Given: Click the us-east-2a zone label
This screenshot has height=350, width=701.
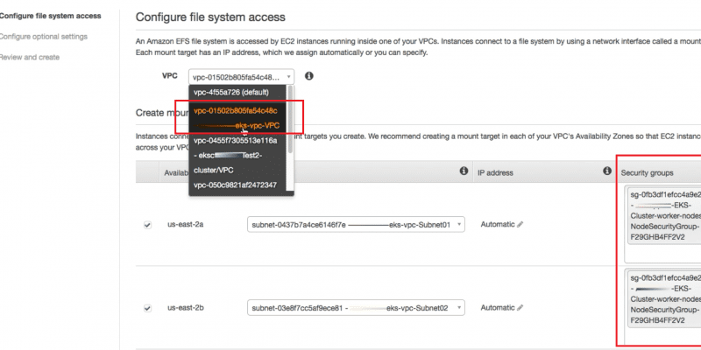Looking at the screenshot, I should click(x=185, y=225).
